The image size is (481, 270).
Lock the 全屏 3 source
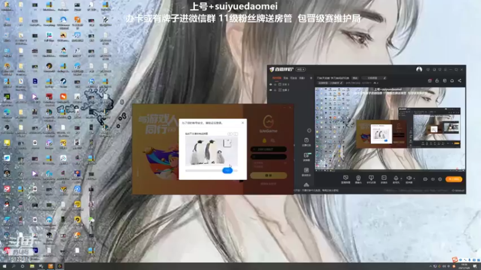(275, 85)
